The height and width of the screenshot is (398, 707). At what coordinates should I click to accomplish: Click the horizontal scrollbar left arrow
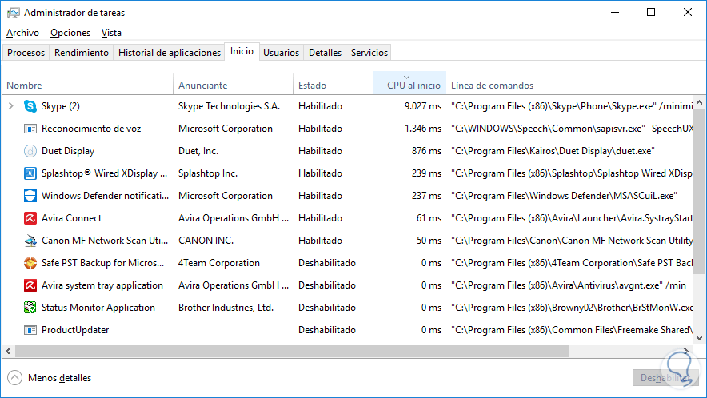pyautogui.click(x=8, y=351)
